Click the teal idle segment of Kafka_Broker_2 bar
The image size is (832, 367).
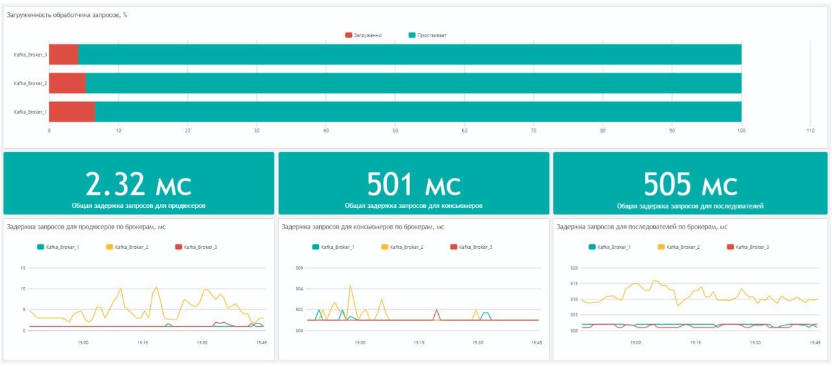[413, 83]
